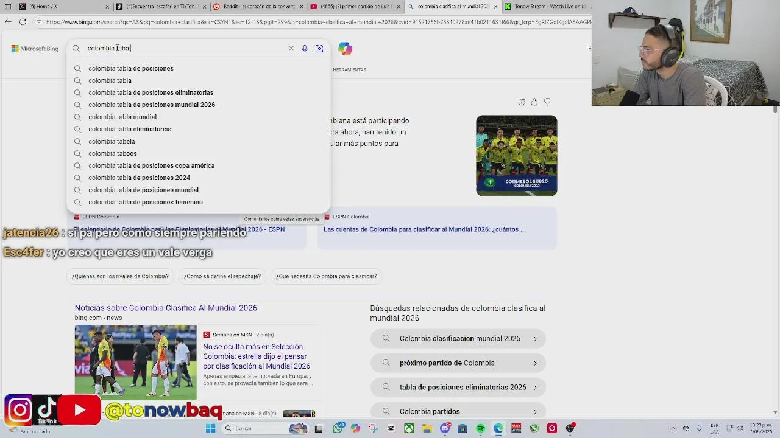Show hidden system tray icons chevron

click(673, 428)
